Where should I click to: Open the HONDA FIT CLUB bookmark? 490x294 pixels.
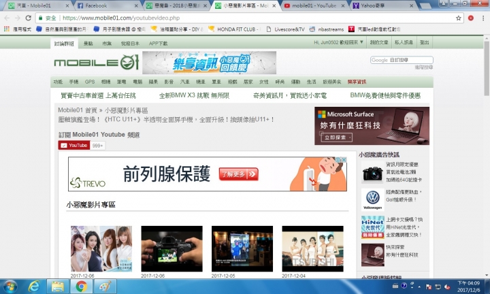coord(233,29)
